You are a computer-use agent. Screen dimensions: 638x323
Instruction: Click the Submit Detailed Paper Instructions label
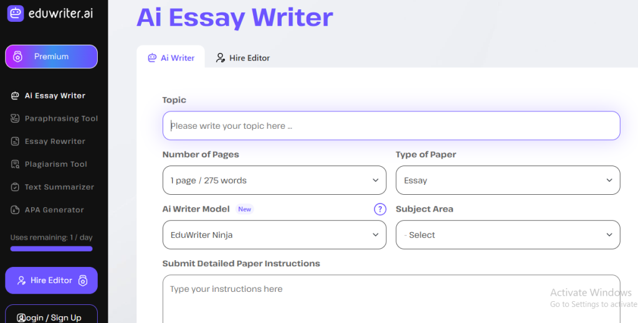coord(241,264)
